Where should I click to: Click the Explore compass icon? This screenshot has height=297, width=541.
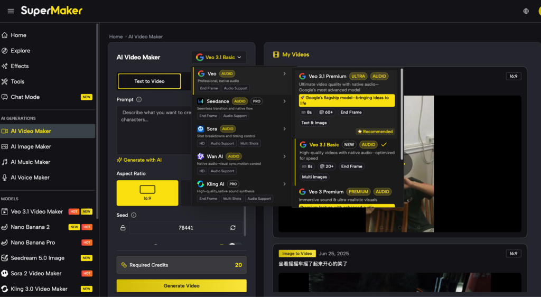4,51
